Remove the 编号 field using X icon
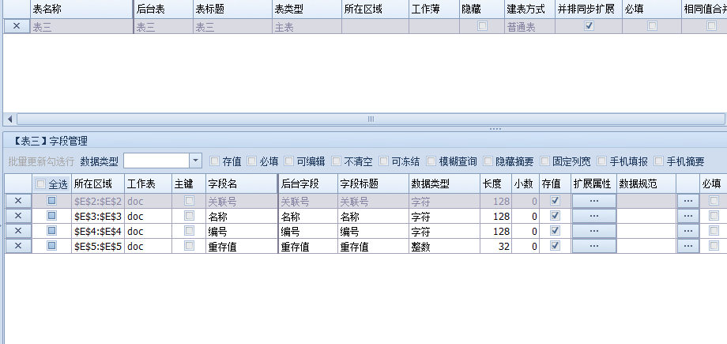 click(x=17, y=231)
